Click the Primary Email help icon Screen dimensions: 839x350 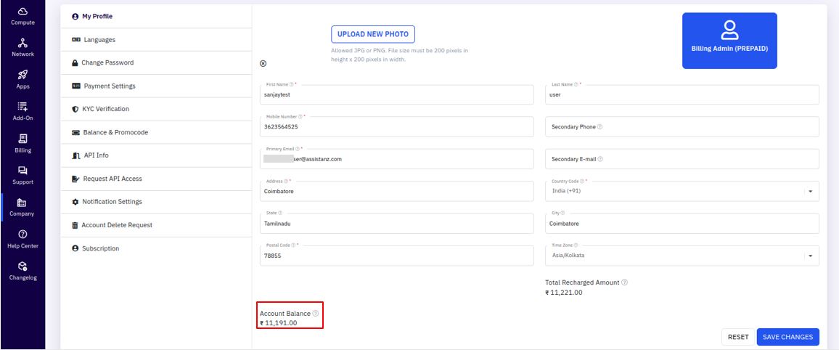[298, 149]
